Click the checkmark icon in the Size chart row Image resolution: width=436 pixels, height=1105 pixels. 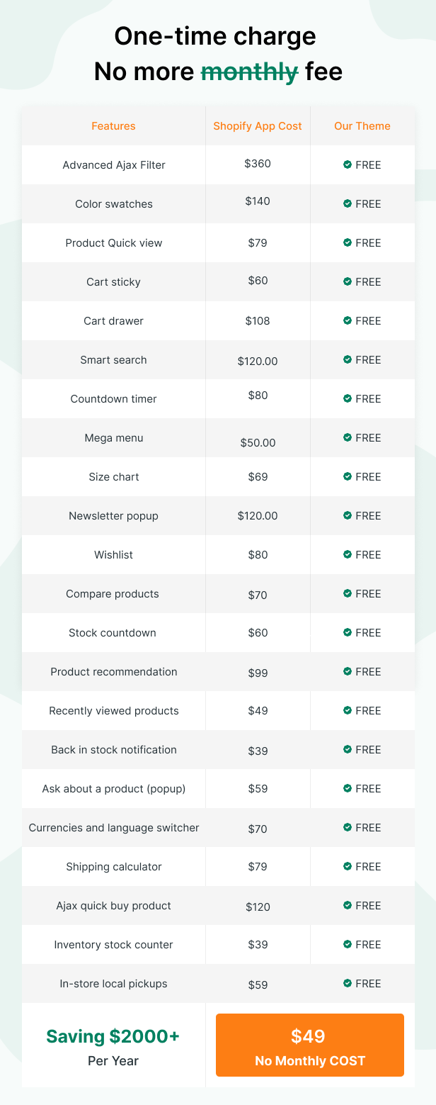coord(348,476)
